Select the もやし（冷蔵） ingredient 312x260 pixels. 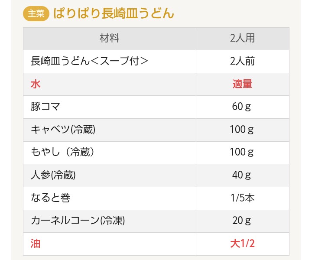(63, 153)
